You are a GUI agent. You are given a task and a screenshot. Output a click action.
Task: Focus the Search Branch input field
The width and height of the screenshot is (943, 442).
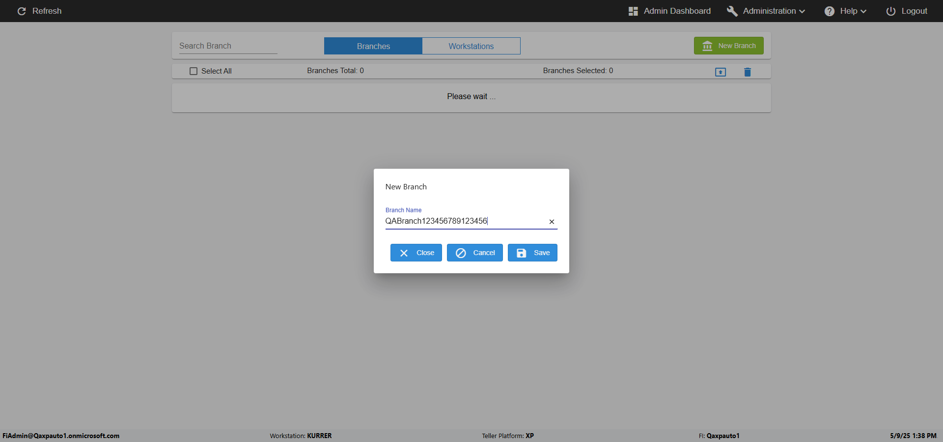[x=228, y=46]
